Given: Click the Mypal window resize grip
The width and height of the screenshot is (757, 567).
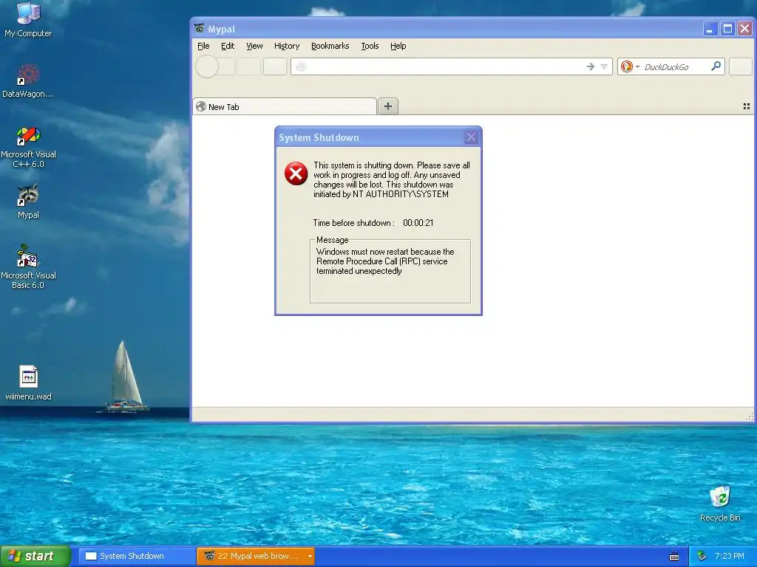Looking at the screenshot, I should [x=750, y=417].
